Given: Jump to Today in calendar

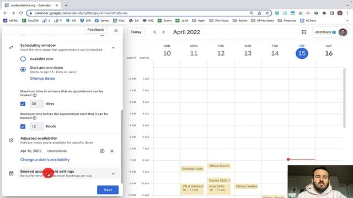Looking at the screenshot, I should [x=136, y=32].
